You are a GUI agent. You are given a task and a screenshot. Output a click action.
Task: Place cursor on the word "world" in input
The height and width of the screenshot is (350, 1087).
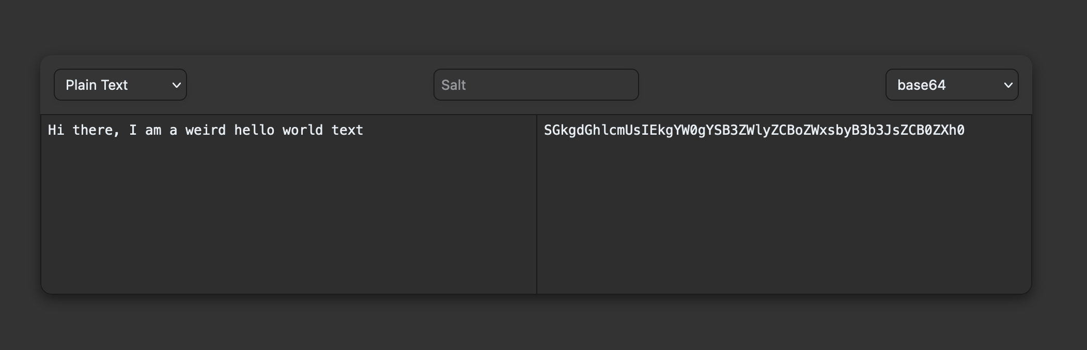[x=303, y=130]
